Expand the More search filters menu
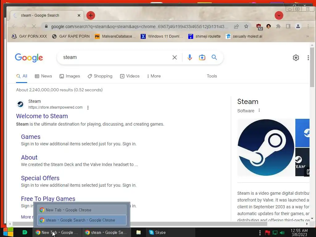The height and width of the screenshot is (237, 316). (x=154, y=76)
